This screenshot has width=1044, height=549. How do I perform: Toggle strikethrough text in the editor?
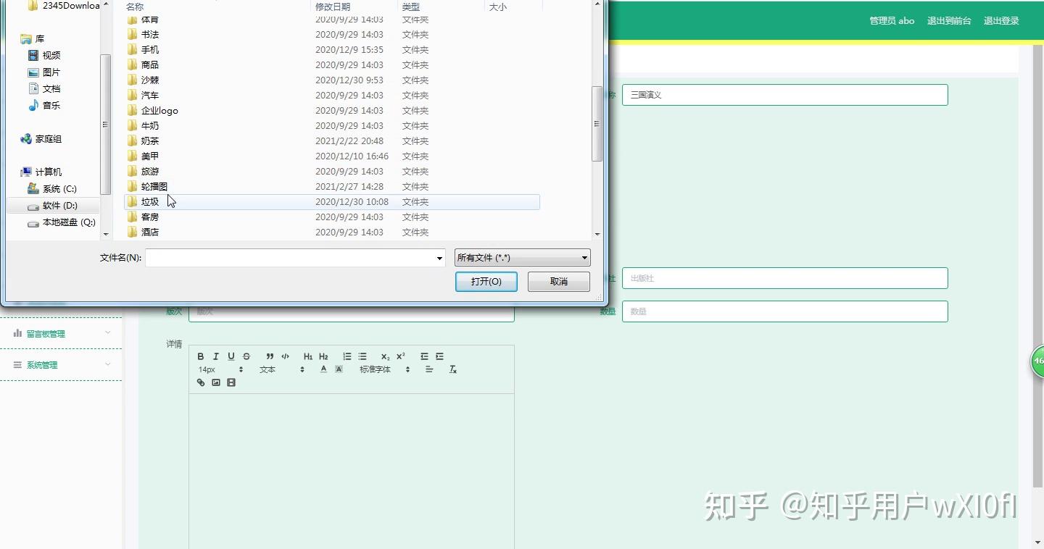click(246, 356)
